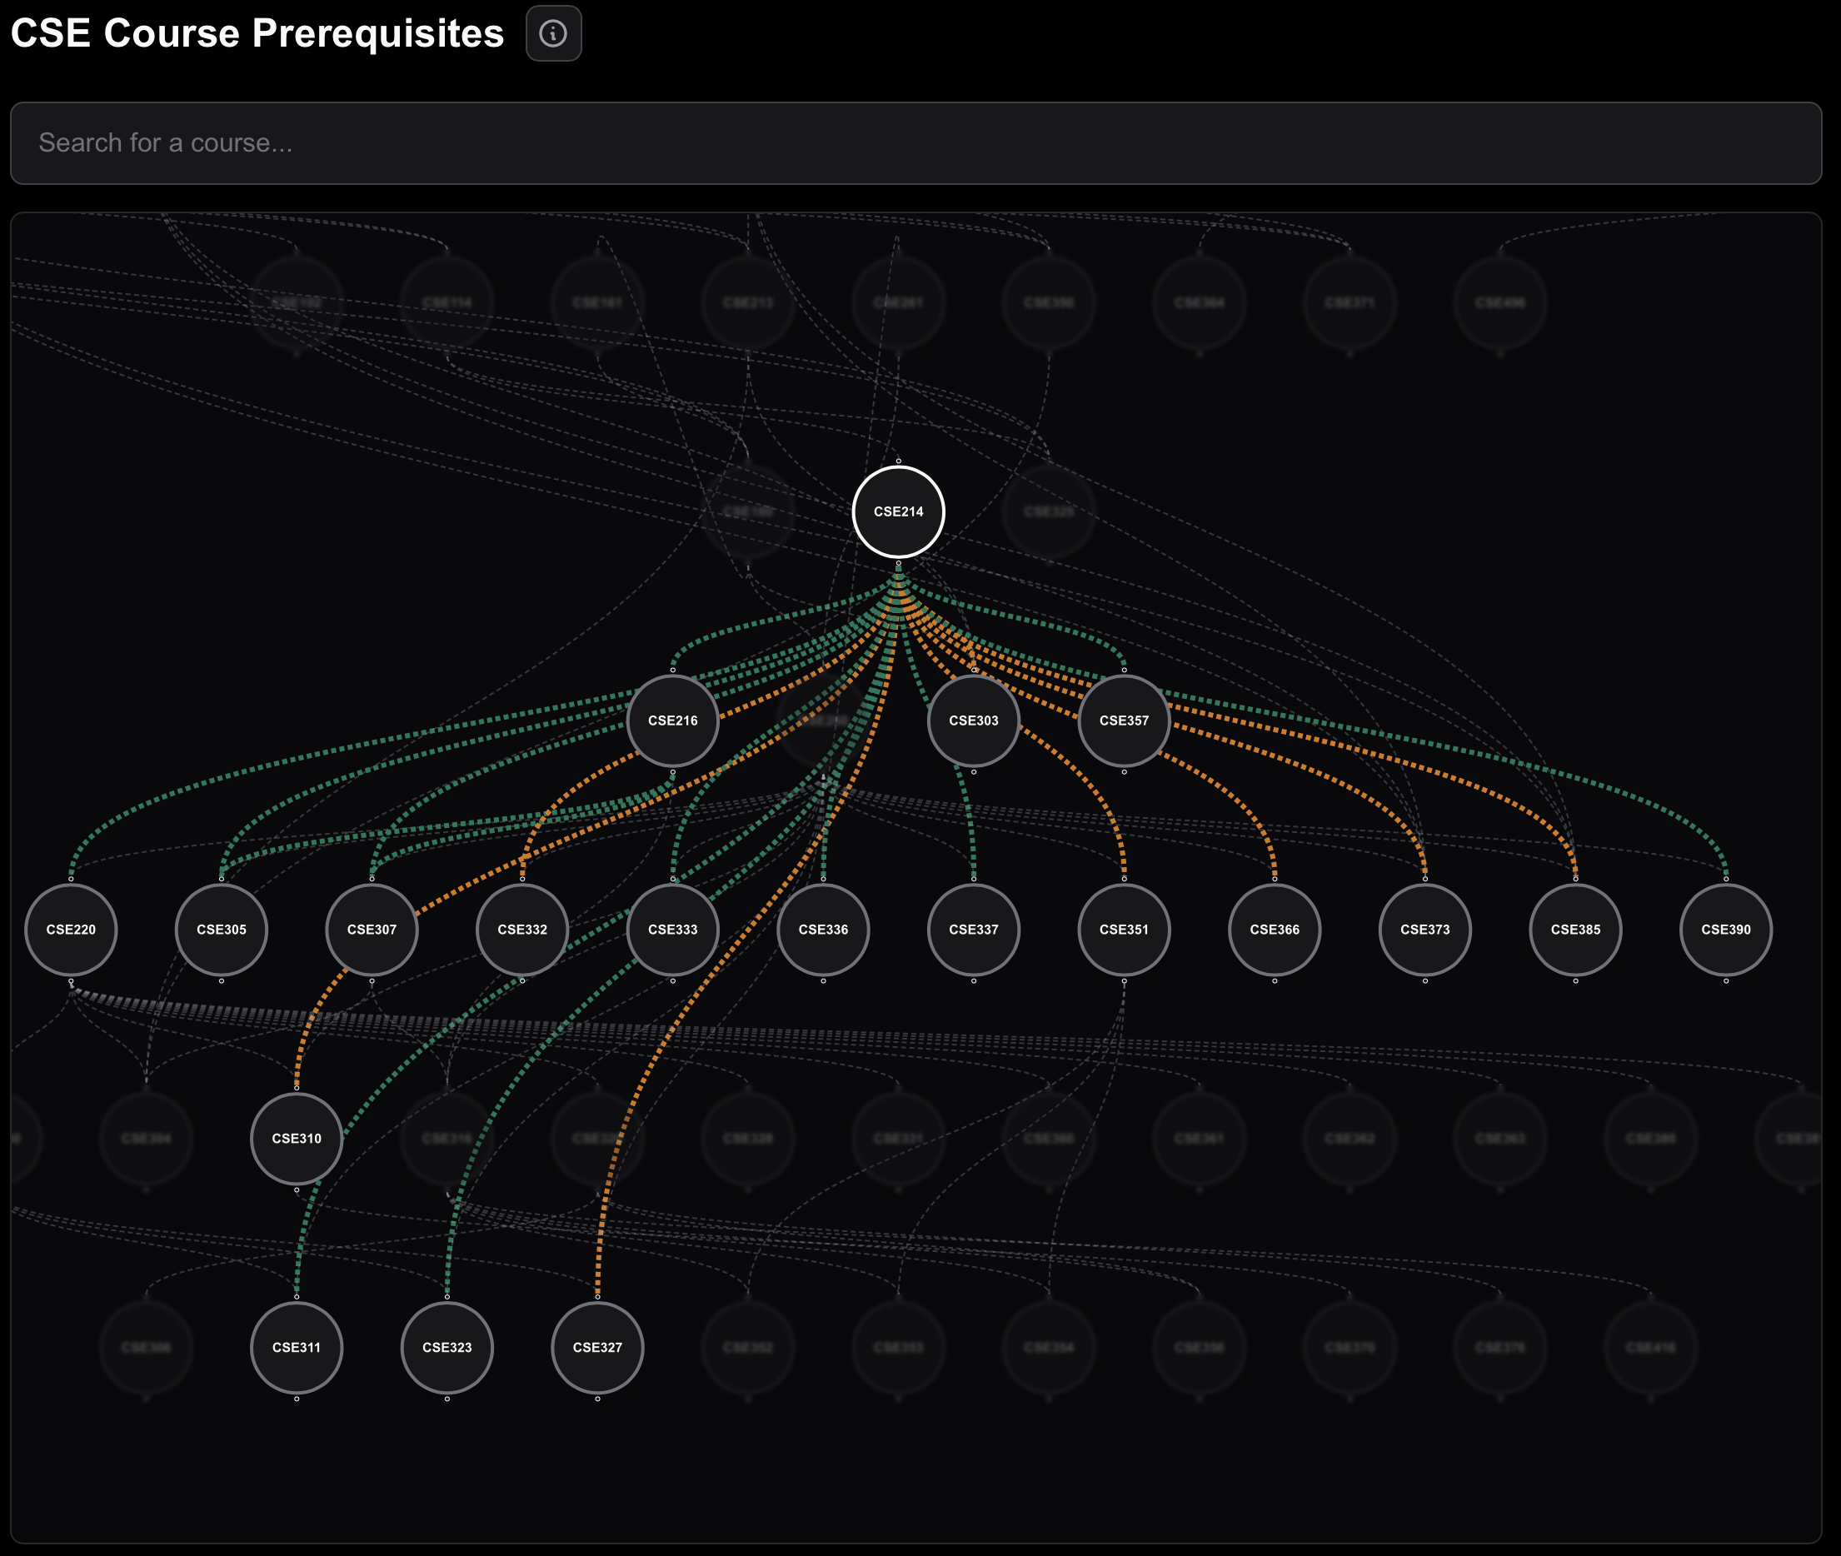Click the course search field
Image resolution: width=1841 pixels, height=1556 pixels.
(x=915, y=143)
